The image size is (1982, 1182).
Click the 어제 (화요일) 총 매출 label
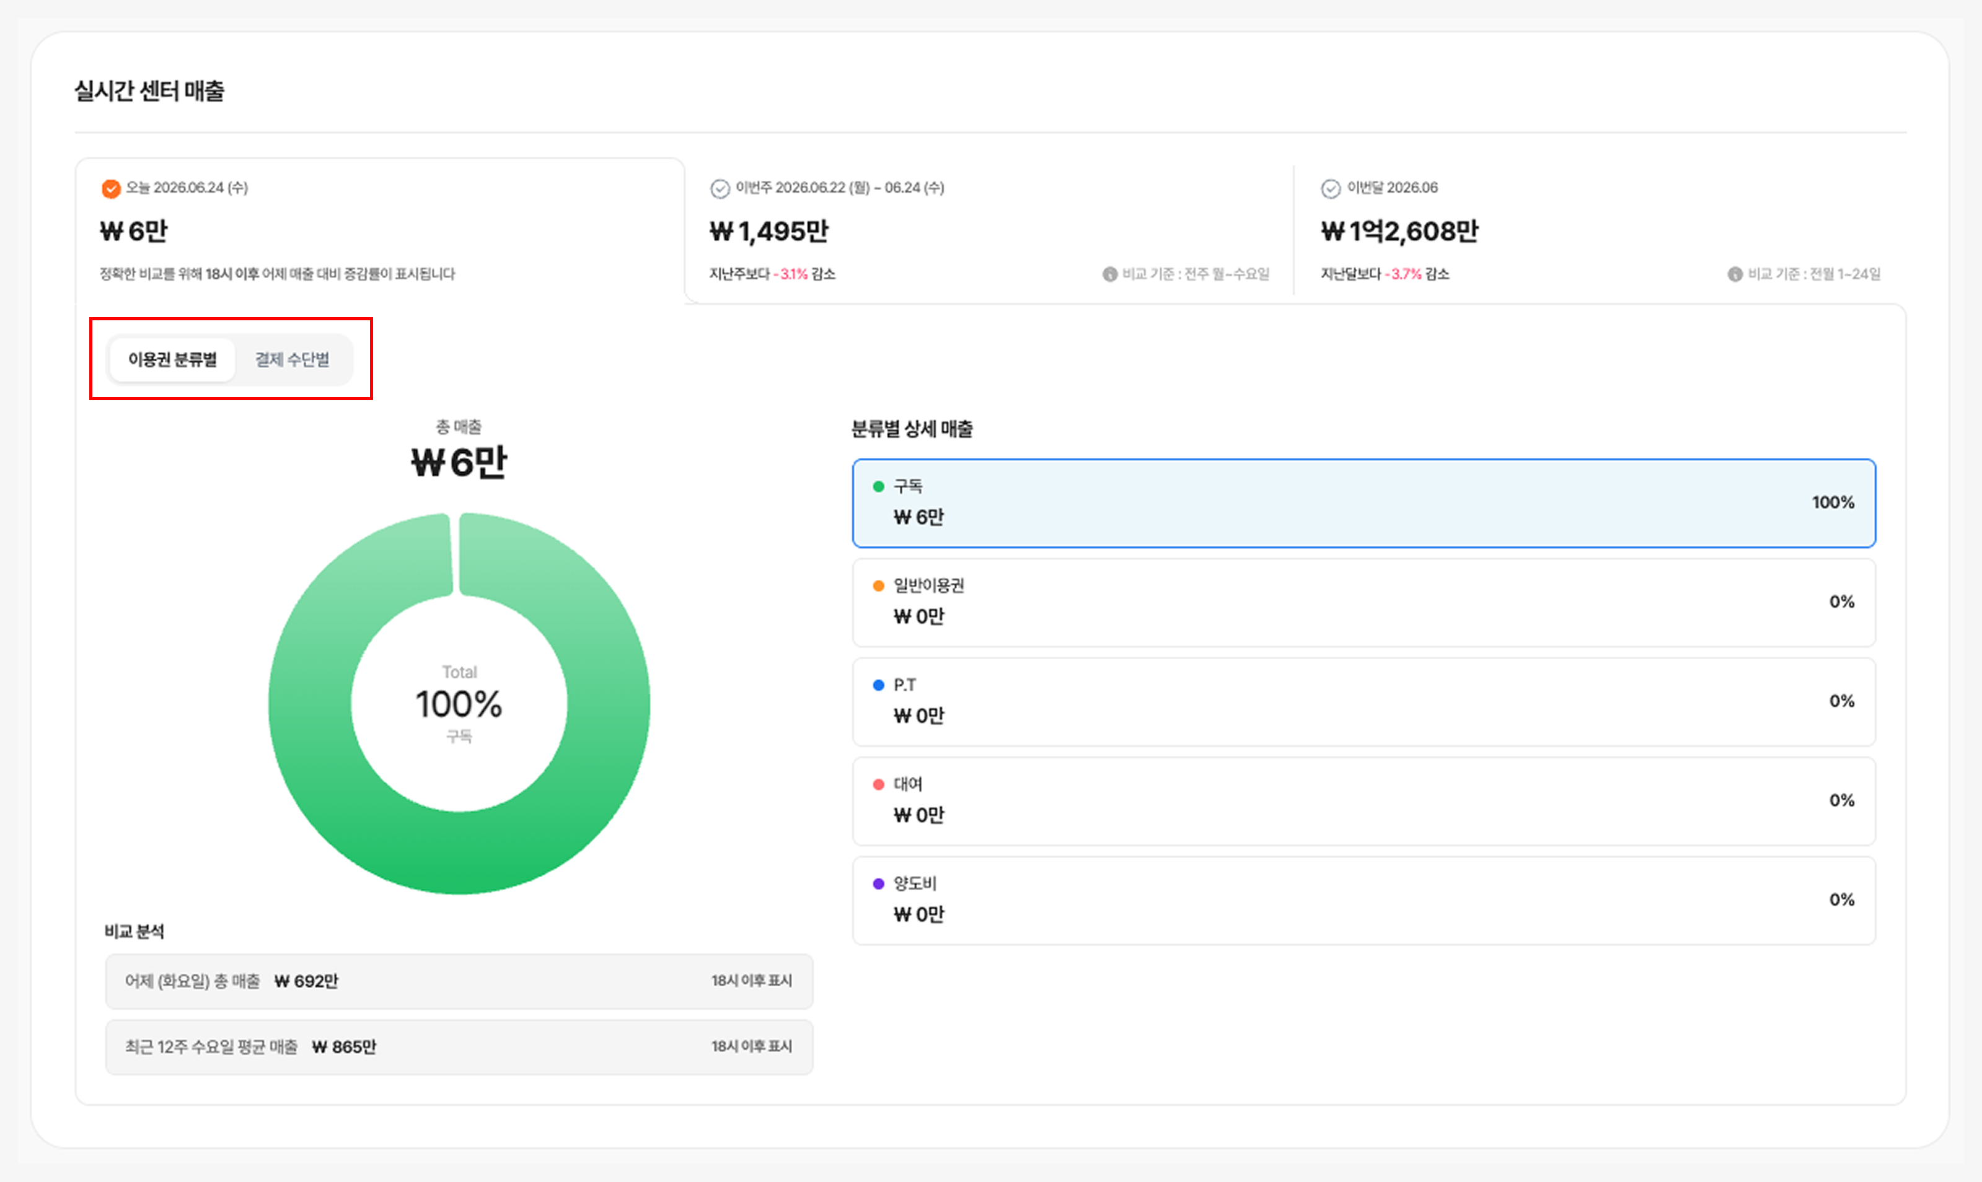[x=193, y=981]
